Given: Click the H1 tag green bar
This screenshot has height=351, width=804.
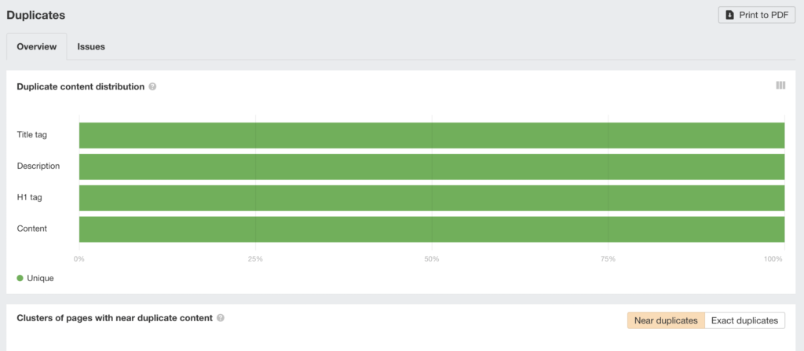Looking at the screenshot, I should click(432, 198).
